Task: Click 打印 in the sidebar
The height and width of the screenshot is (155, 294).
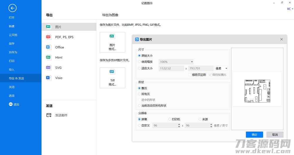Action: click(12, 61)
